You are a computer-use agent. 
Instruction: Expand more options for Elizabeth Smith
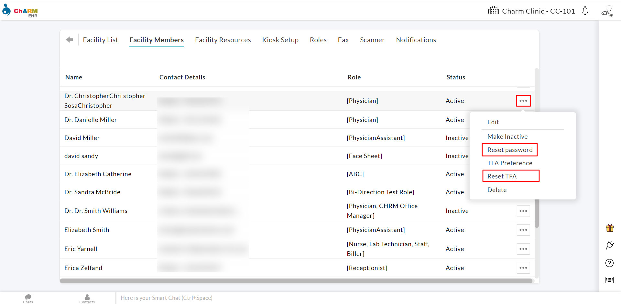pyautogui.click(x=523, y=230)
